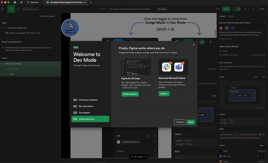Screen dimensions: 268x163
Task: Switch to the Plugins tab
Action: pos(231,16)
